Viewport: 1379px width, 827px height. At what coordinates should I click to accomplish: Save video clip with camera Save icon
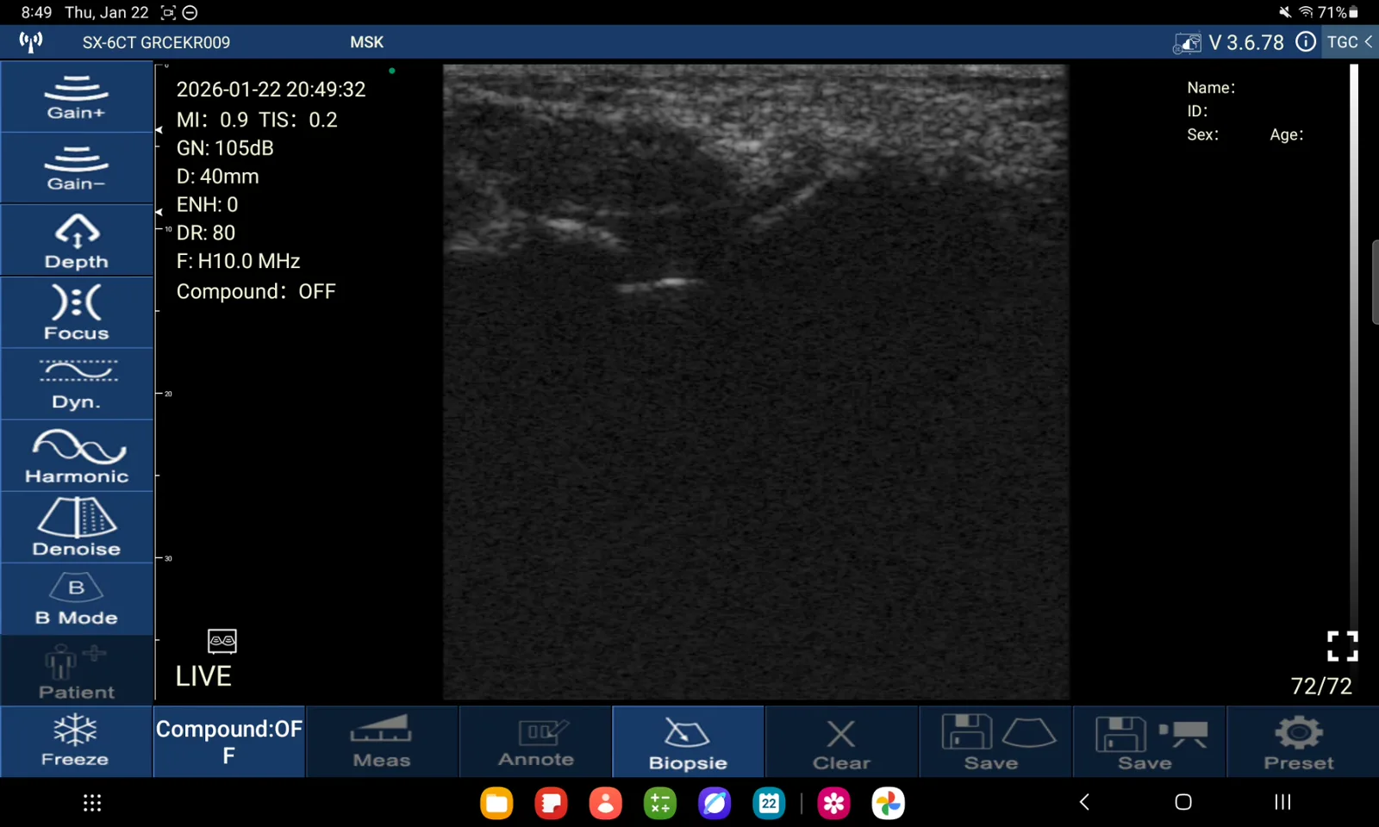click(x=1148, y=742)
